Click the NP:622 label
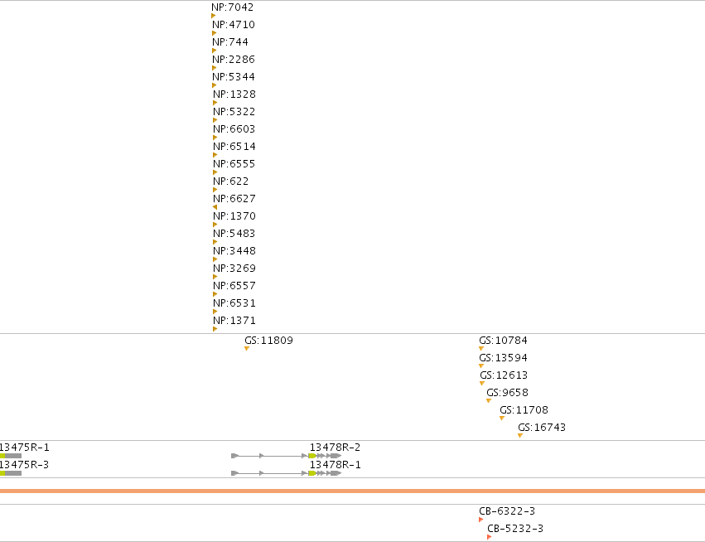The image size is (705, 542). [230, 181]
